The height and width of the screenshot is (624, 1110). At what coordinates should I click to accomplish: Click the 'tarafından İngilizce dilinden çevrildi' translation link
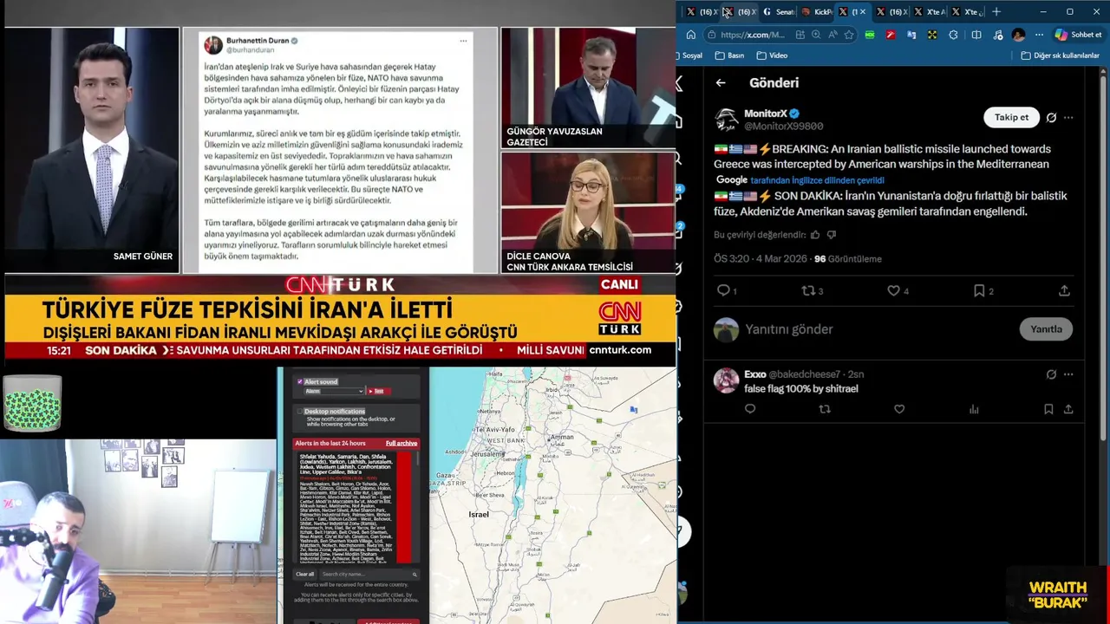point(817,180)
